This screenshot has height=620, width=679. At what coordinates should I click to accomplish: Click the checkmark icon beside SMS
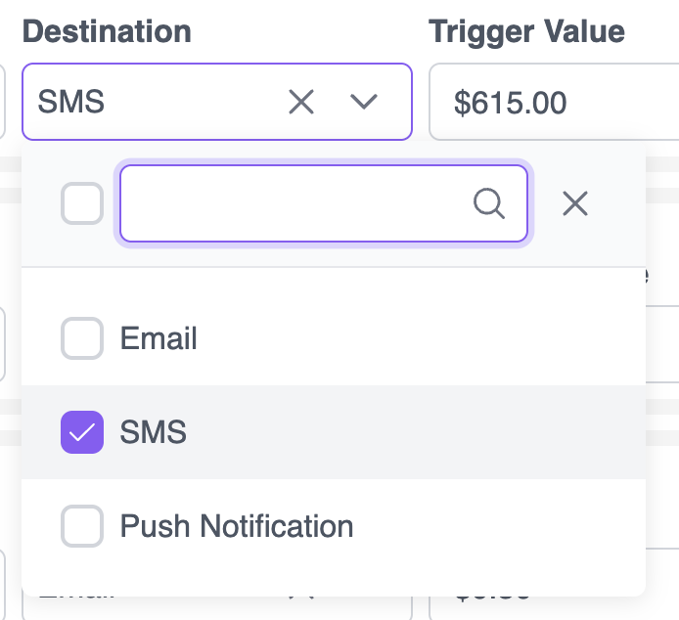tap(82, 432)
